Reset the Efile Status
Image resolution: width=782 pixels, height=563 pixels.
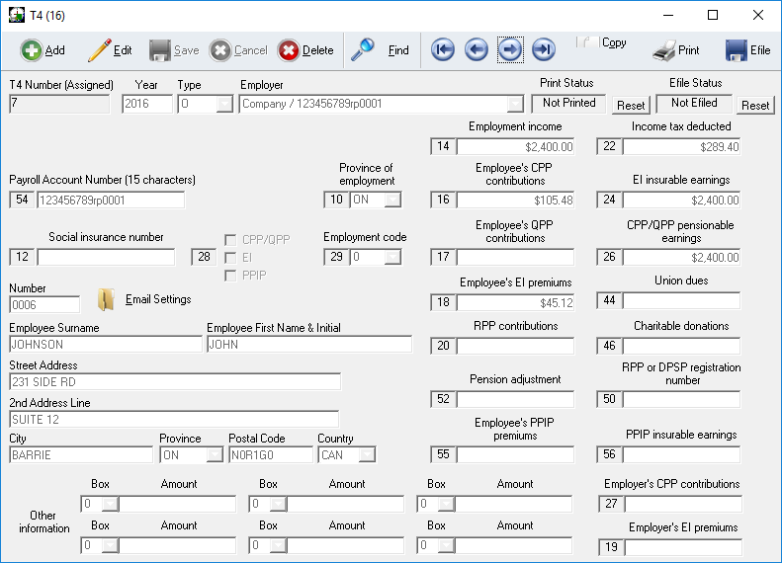[756, 105]
